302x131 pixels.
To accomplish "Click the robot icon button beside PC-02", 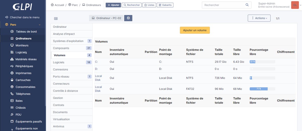I will (x=128, y=18).
